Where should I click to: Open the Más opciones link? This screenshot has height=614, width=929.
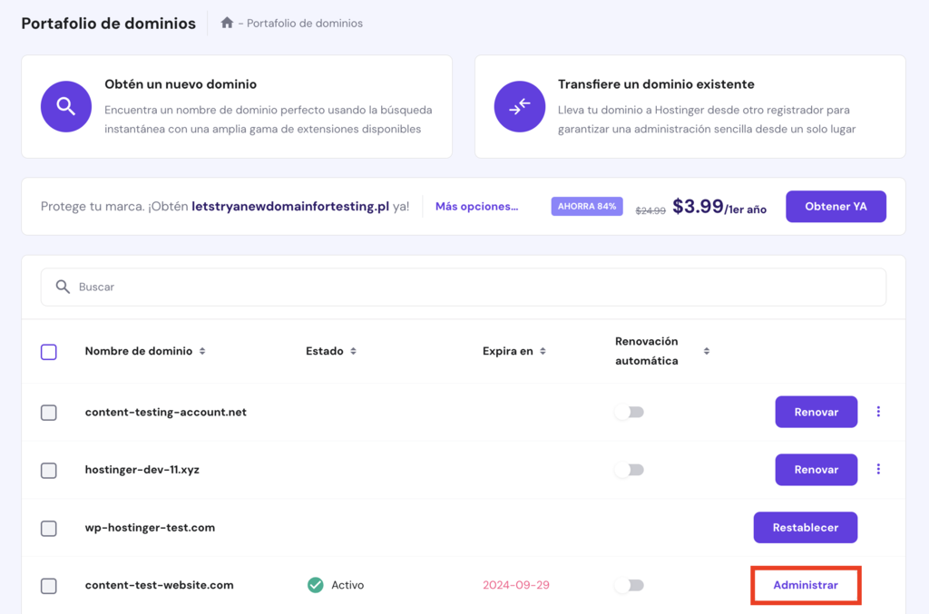coord(478,206)
